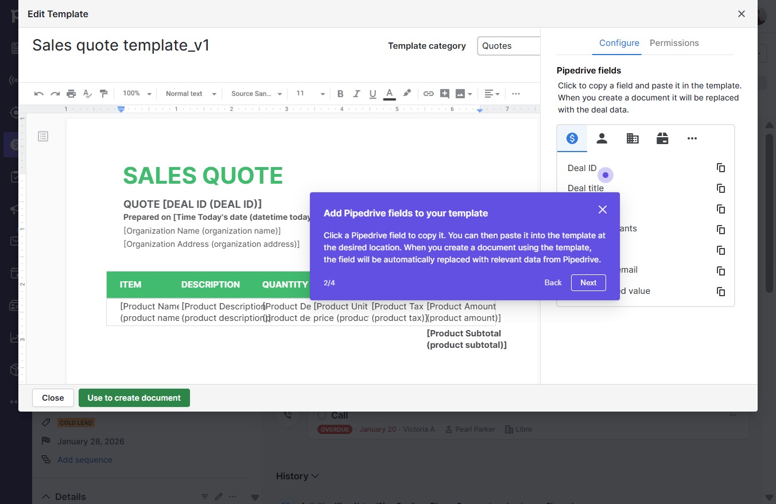Screen dimensions: 776x504
Task: Click Back in the onboarding tooltip
Action: tap(553, 282)
